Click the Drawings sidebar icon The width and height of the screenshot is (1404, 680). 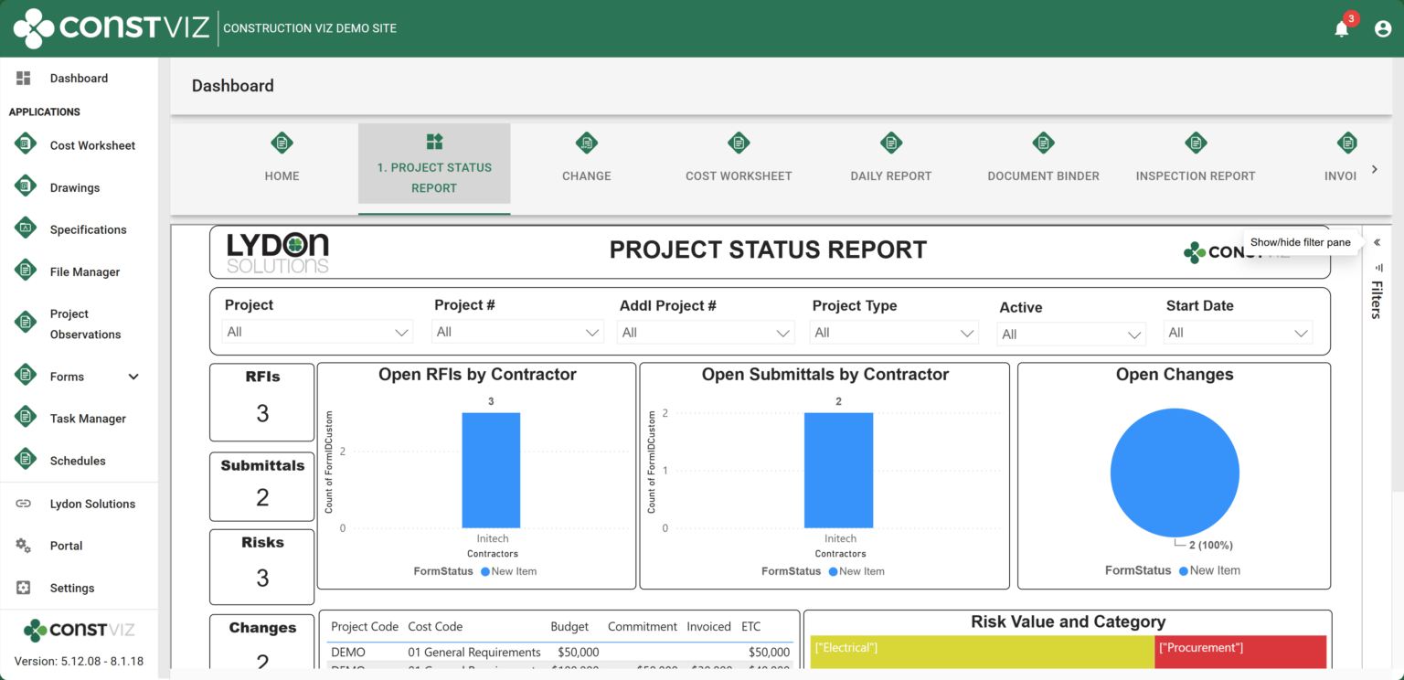coord(26,186)
